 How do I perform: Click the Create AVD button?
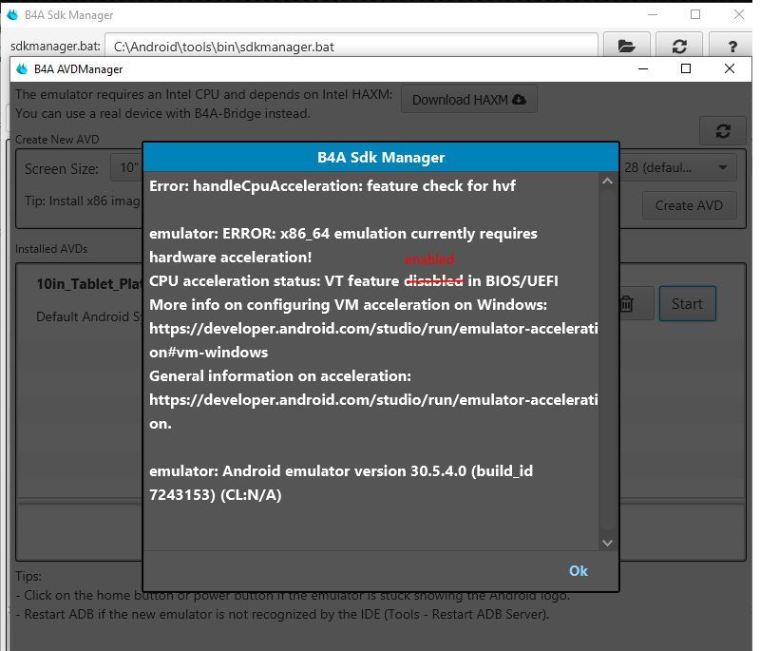[x=689, y=205]
